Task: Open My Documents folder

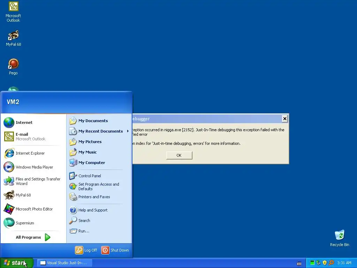Action: coord(99,121)
